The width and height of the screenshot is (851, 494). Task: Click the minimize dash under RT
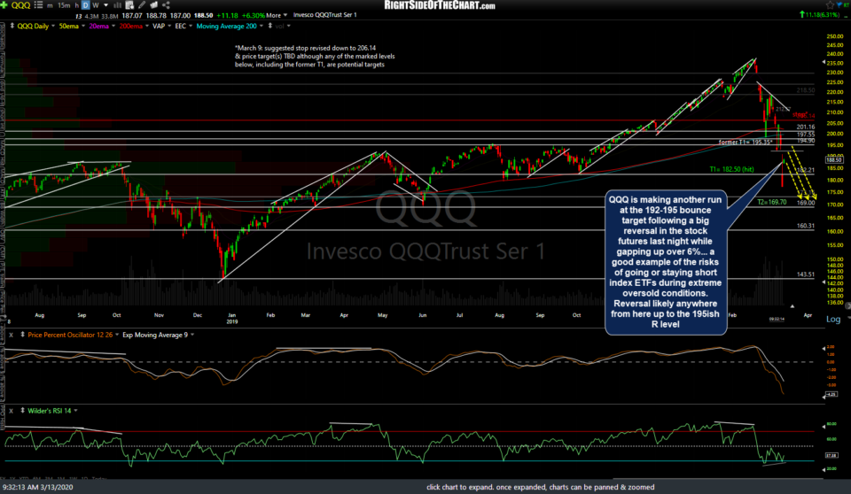coord(847,15)
